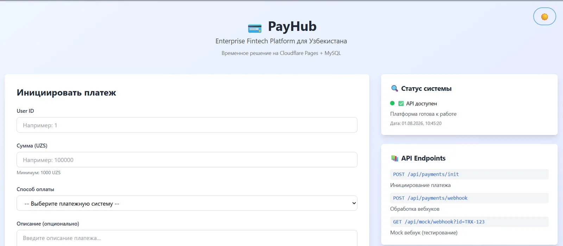
Task: Click the Минимум: 1000 UZS hint
Action: (39, 173)
